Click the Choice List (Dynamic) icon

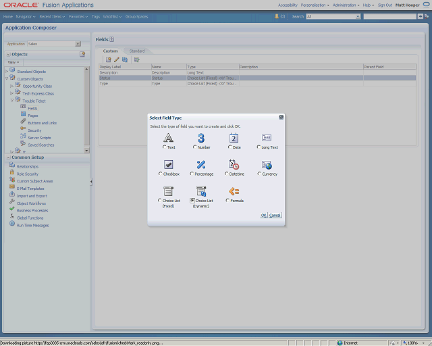point(201,191)
